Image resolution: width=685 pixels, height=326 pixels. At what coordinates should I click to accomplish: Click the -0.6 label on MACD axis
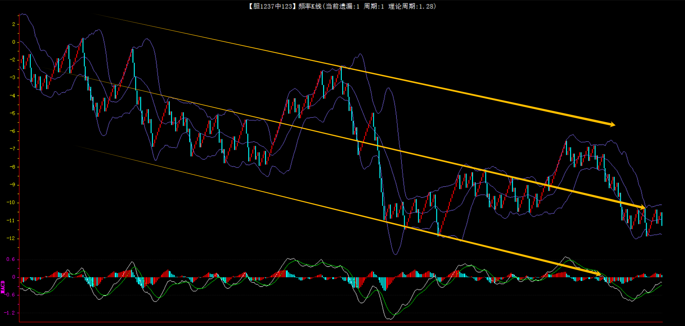click(9, 295)
